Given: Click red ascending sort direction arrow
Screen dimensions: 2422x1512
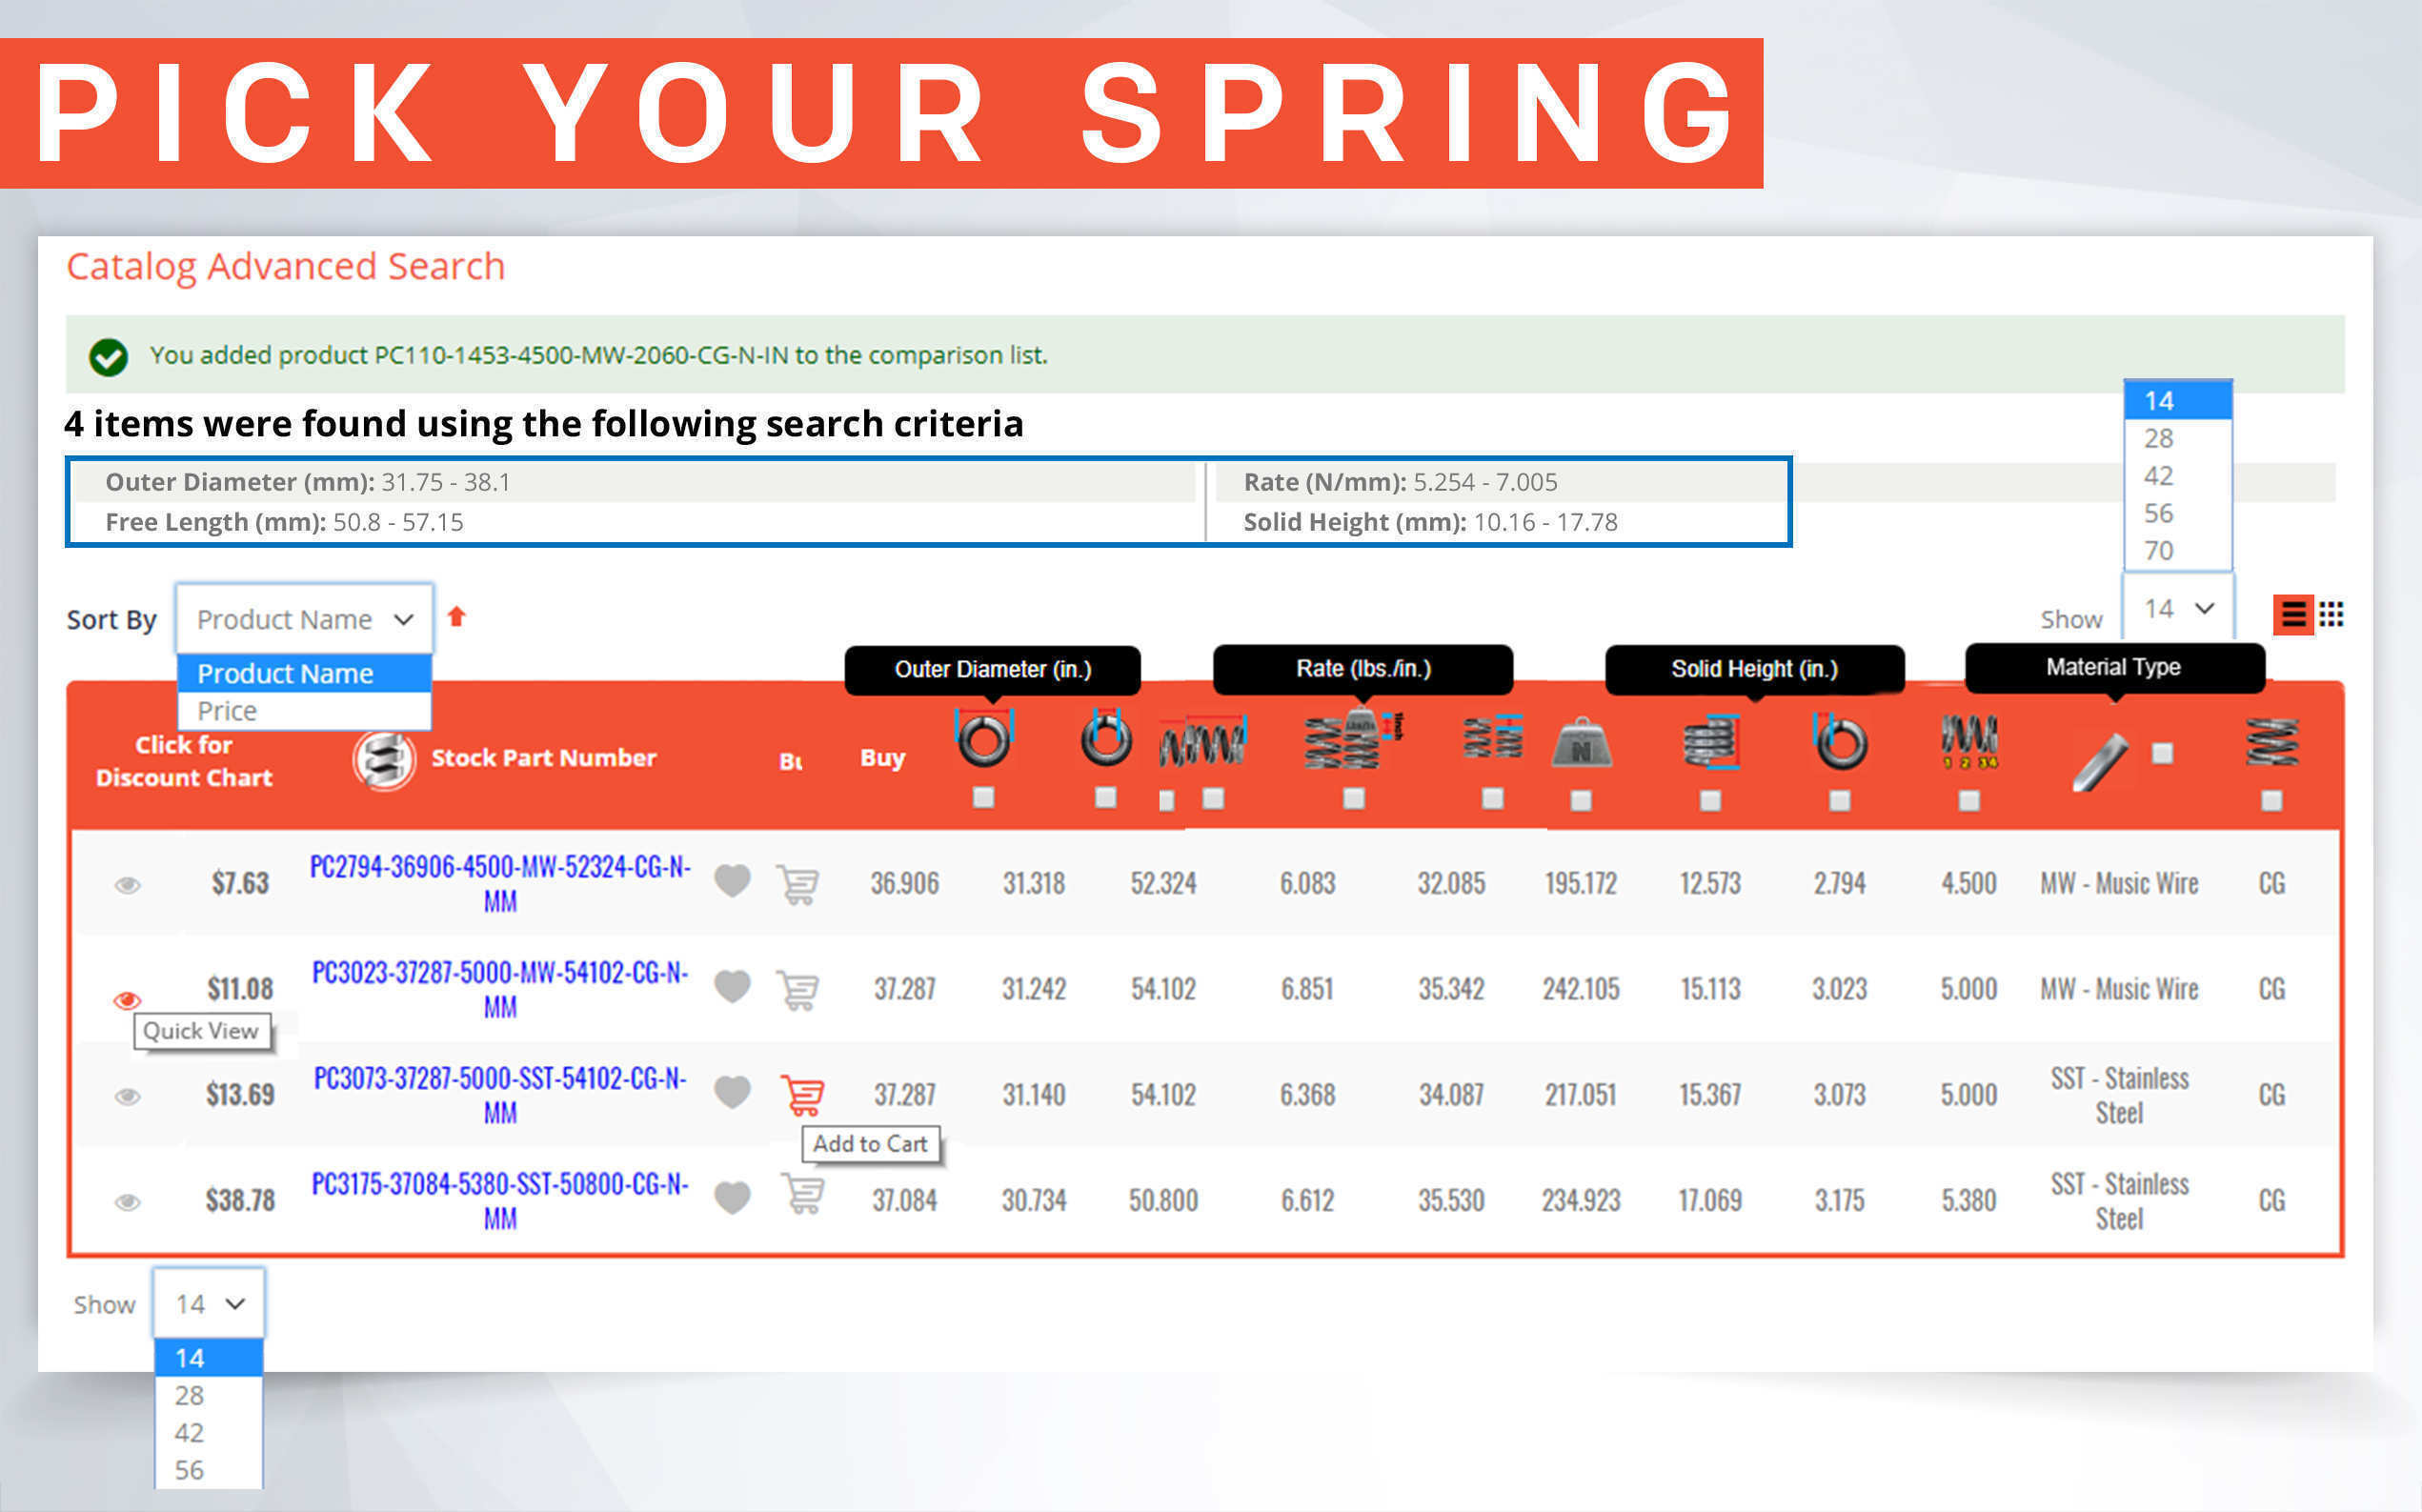Looking at the screenshot, I should click(x=457, y=617).
